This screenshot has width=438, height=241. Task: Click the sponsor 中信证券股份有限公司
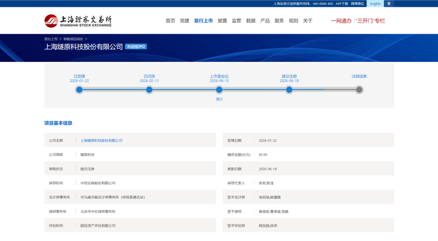[98, 183]
